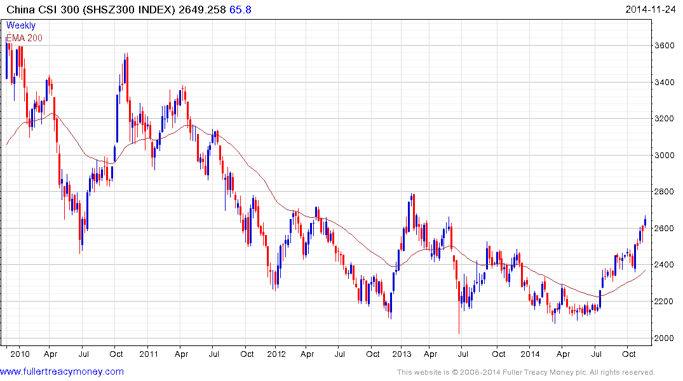Click the y-axis label '2600'

click(665, 228)
